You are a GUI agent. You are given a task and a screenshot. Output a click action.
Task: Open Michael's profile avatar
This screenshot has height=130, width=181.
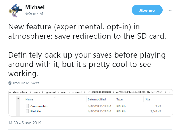coord(16,11)
